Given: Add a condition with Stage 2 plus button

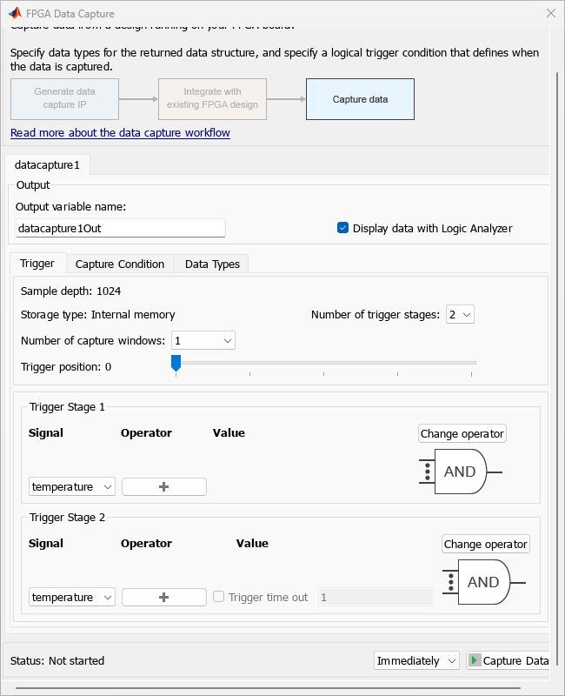Looking at the screenshot, I should point(163,598).
